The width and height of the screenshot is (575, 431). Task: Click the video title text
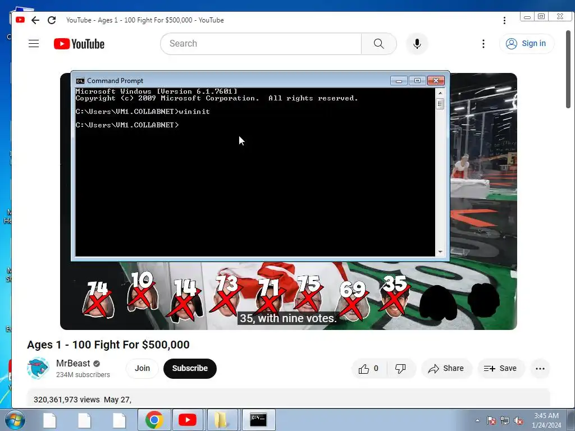[x=108, y=345]
